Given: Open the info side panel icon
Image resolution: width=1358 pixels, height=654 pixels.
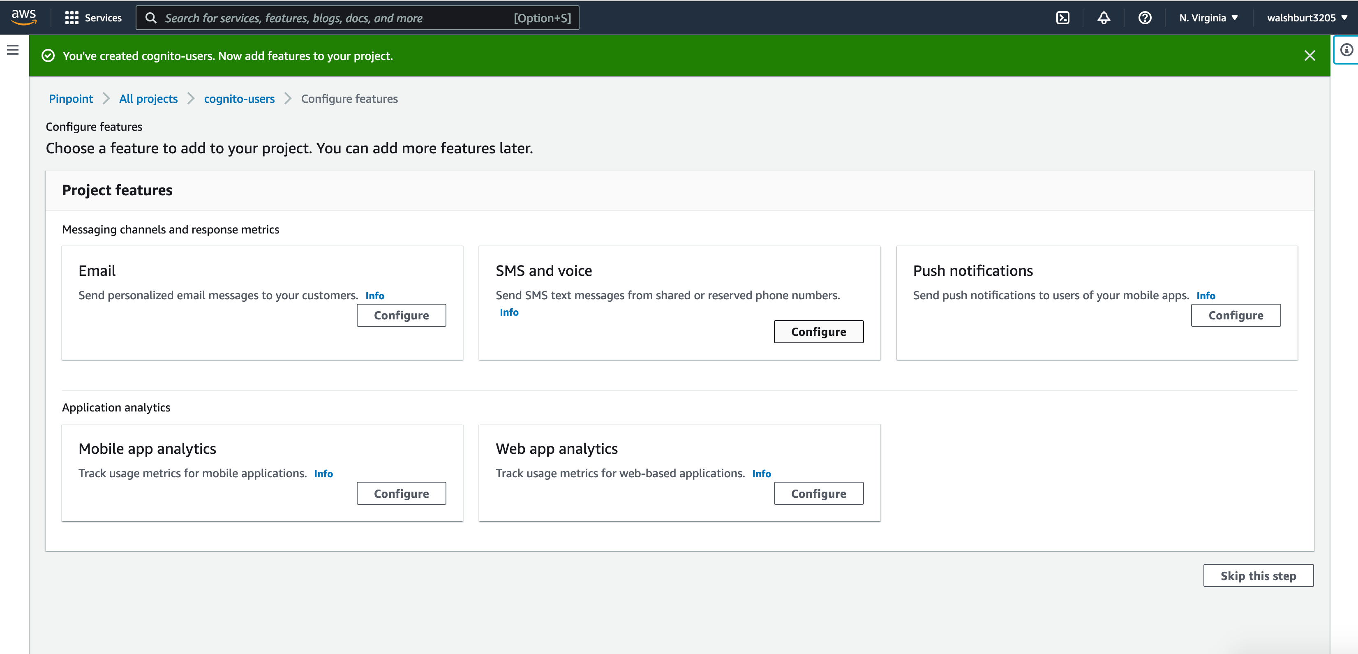Looking at the screenshot, I should point(1346,50).
